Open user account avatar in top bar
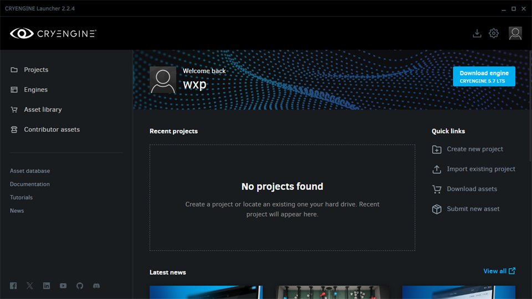Screen dimensions: 532x299 (x=515, y=33)
